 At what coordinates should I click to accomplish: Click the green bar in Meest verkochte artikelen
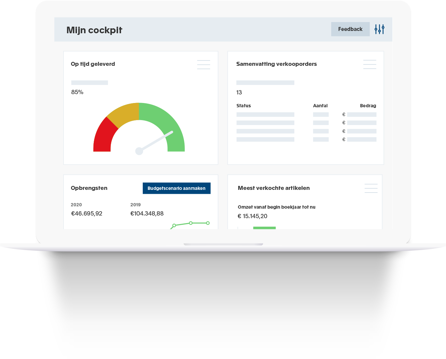(265, 228)
